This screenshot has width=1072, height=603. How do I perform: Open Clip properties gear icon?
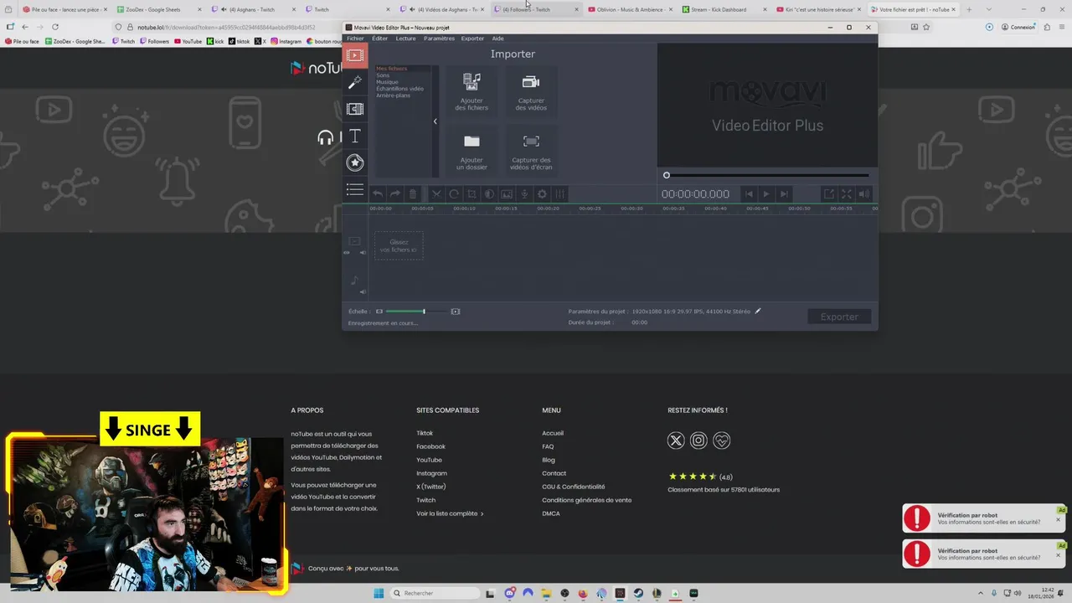point(542,194)
